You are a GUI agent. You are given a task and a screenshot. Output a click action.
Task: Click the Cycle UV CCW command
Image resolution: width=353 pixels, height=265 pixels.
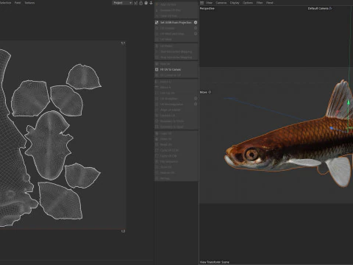click(169, 150)
